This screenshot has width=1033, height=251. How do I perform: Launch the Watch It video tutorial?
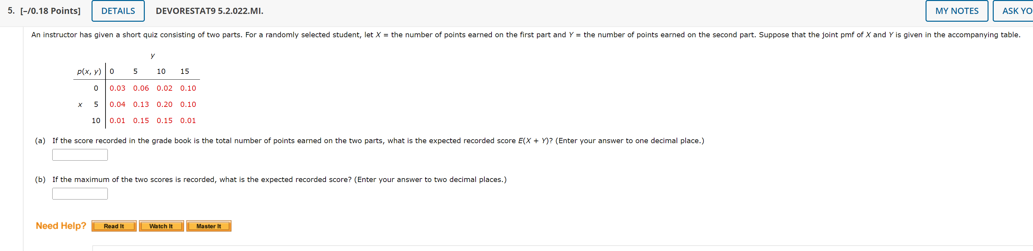click(x=161, y=226)
